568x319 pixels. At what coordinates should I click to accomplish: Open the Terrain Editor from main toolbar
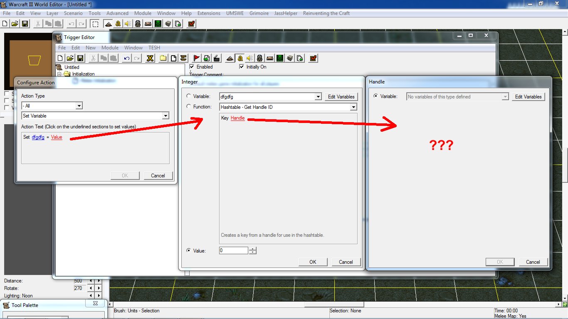[108, 24]
